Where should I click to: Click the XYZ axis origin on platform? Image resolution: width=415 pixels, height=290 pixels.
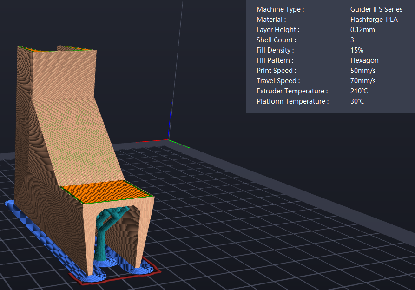pyautogui.click(x=168, y=139)
